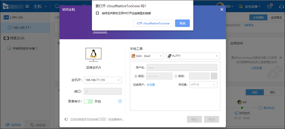Check always open links checkbox
The image size is (285, 129).
tap(98, 13)
